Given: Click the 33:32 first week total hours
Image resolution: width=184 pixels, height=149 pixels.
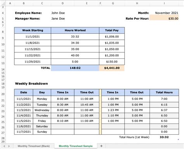Looking at the screenshot, I should point(164,137).
